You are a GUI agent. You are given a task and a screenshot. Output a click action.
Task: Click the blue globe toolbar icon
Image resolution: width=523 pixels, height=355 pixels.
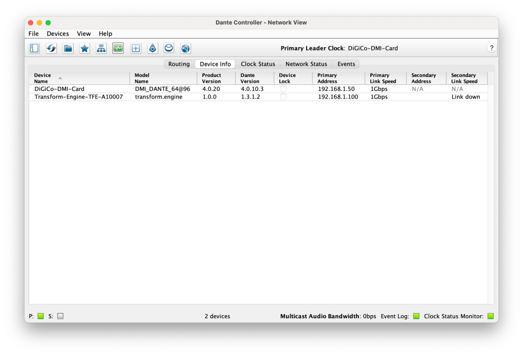tap(185, 49)
